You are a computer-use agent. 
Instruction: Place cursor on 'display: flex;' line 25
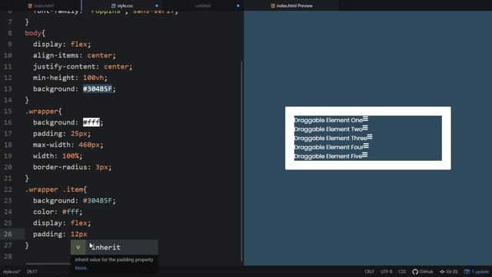[61, 223]
